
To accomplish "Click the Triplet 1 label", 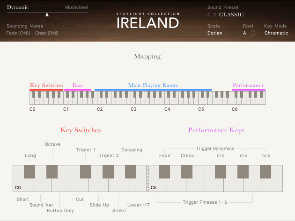I will 86,150.
